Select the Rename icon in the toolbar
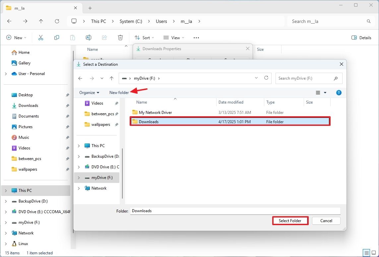 point(88,37)
